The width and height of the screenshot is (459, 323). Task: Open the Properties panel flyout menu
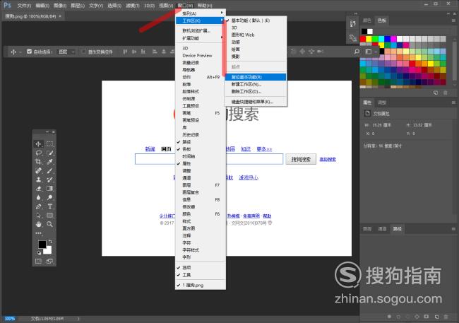point(453,102)
